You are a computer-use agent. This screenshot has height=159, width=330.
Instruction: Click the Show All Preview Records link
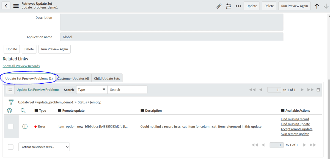[x=21, y=66]
